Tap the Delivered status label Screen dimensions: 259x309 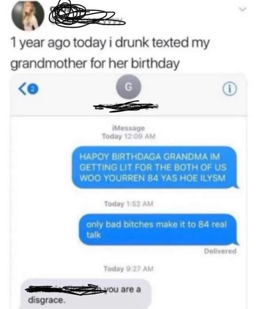[x=220, y=251]
